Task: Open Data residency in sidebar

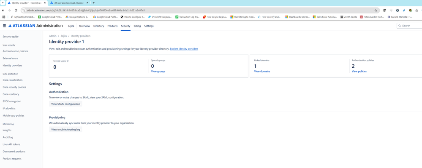Action: click(11, 94)
